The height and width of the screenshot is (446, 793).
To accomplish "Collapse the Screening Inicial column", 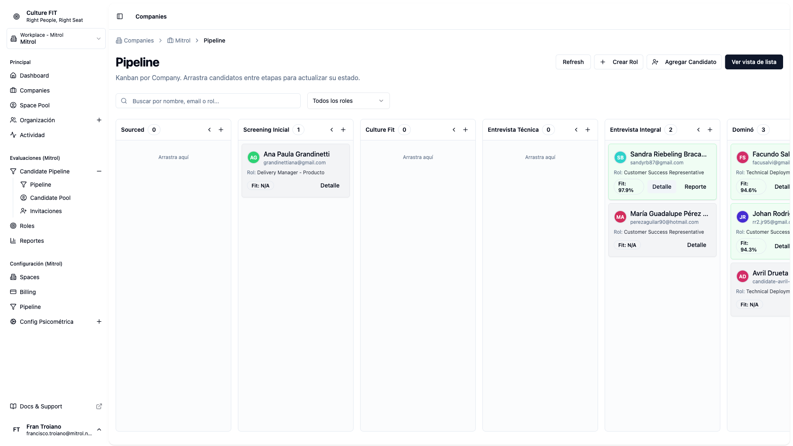I will 332,129.
